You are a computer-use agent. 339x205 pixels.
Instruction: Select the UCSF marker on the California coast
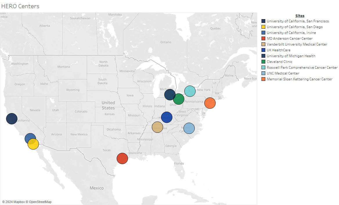pyautogui.click(x=12, y=119)
